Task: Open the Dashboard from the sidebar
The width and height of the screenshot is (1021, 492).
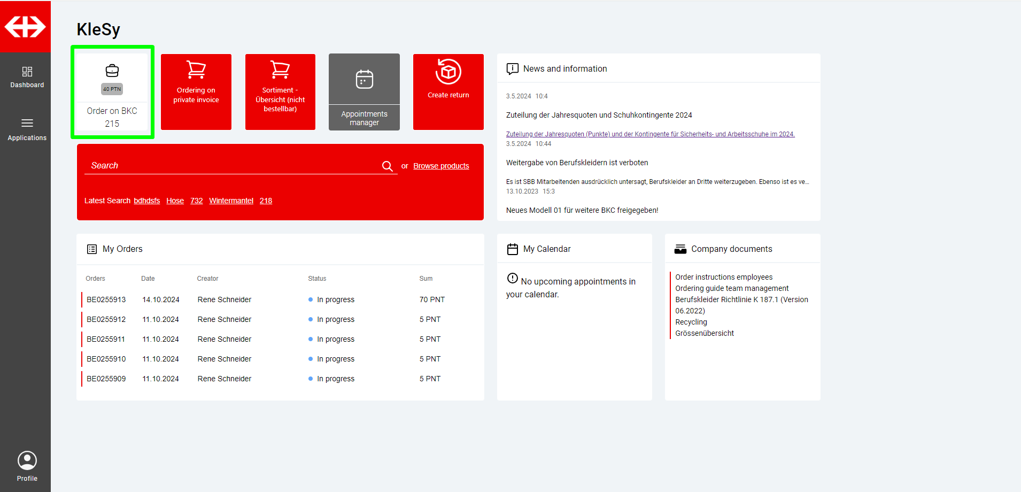Action: [x=27, y=77]
